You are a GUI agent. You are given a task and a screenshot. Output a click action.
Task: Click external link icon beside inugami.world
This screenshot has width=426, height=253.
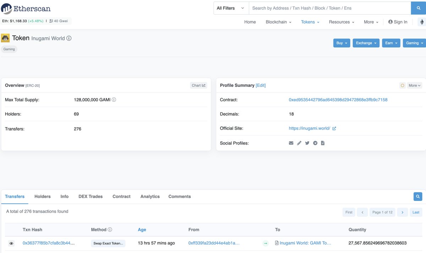pyautogui.click(x=334, y=129)
